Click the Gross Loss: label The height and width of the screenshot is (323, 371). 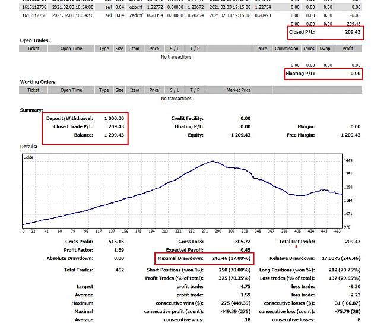191,242
